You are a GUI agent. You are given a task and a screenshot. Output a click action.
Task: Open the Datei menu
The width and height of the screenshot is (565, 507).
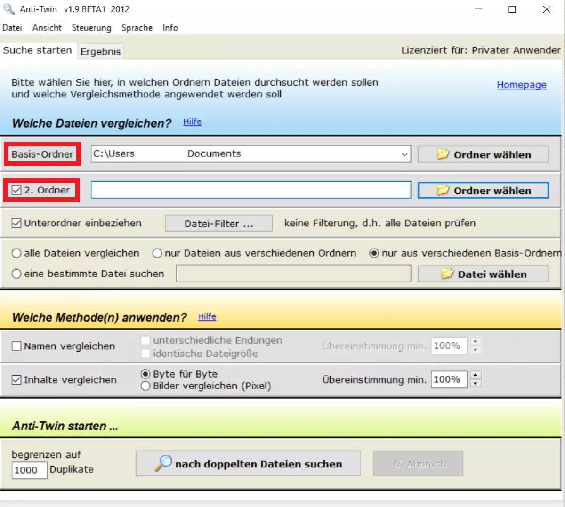pyautogui.click(x=12, y=28)
